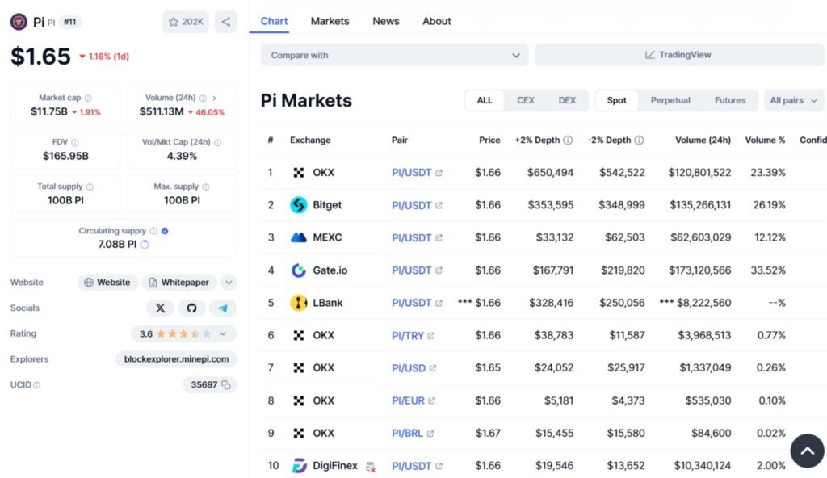
Task: Select the DEX exchange filter
Action: (x=567, y=100)
